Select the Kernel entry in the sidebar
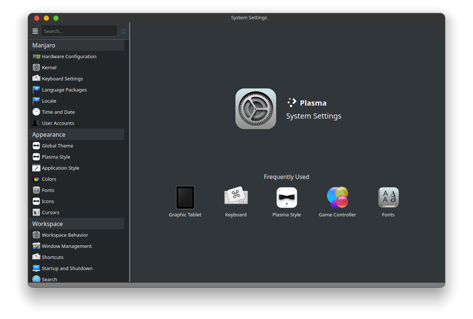Viewport: 473px width, 319px height. [x=77, y=67]
